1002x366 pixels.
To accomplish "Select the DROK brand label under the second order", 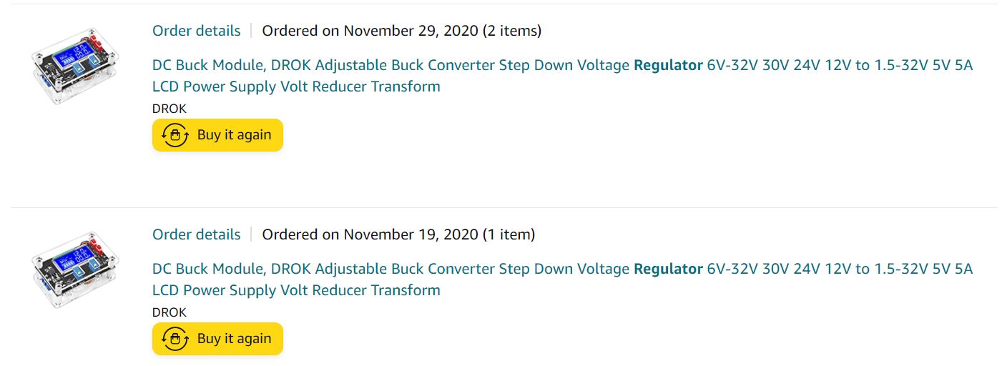I will coord(170,312).
